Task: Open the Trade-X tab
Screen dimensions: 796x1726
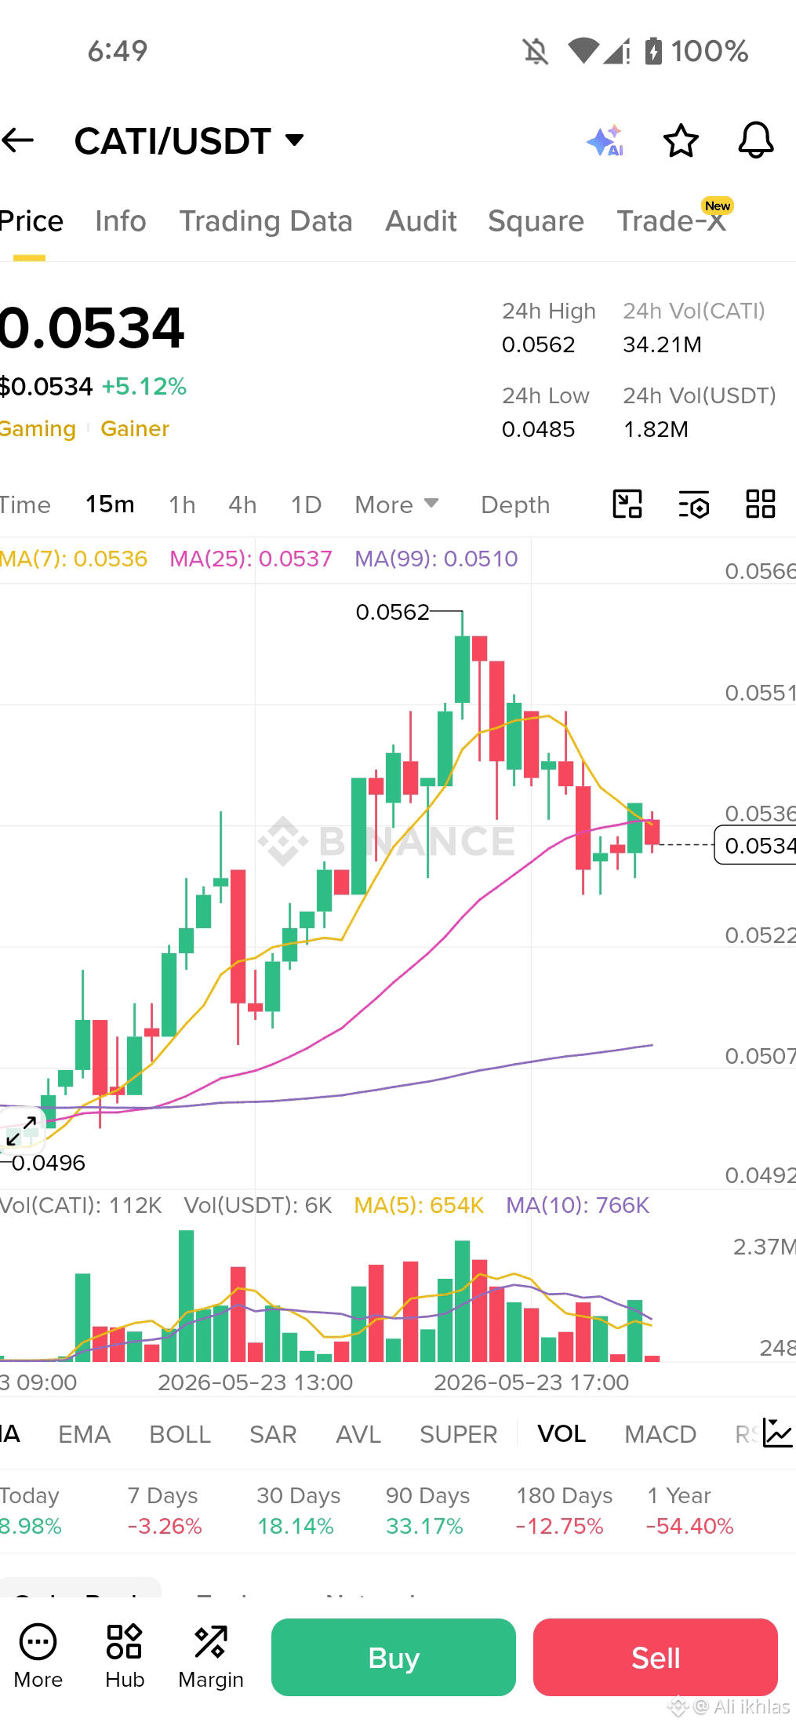Action: (x=671, y=221)
